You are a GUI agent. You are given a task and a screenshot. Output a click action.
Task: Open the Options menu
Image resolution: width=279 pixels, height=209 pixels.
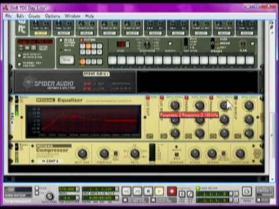52,16
